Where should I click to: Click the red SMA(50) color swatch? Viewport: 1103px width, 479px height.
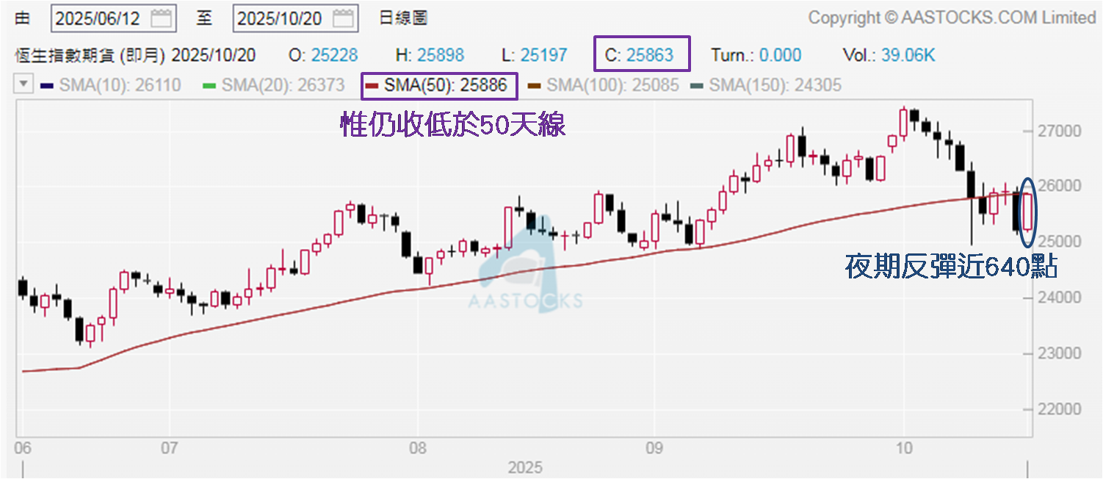pos(372,86)
